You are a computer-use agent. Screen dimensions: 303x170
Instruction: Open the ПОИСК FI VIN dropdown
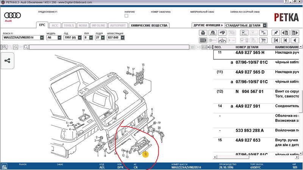(x=42, y=37)
